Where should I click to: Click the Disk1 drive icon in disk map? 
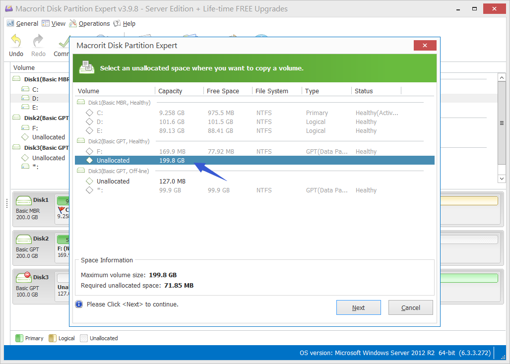24,200
